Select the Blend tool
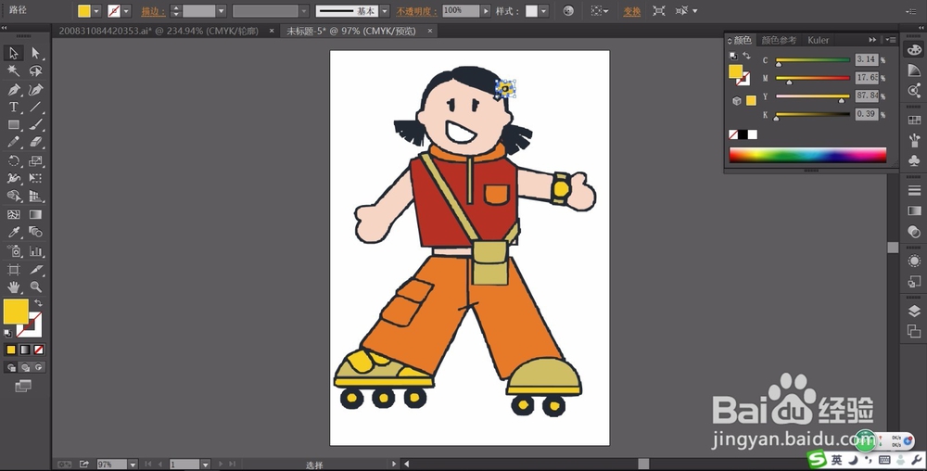 (x=35, y=232)
